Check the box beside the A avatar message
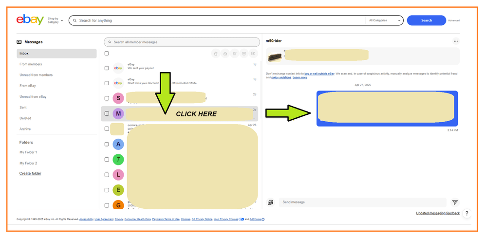 point(107,144)
